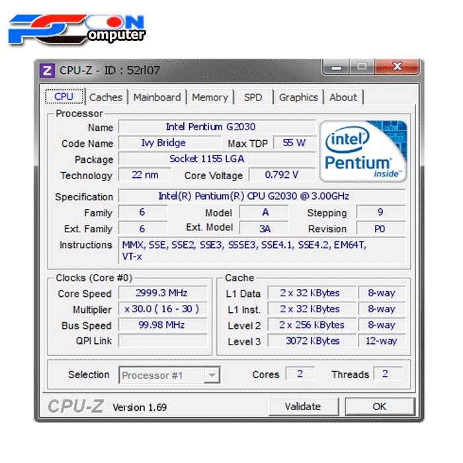Viewport: 463px width, 463px height.
Task: Minimize the CPU-Z window
Action: click(x=336, y=67)
